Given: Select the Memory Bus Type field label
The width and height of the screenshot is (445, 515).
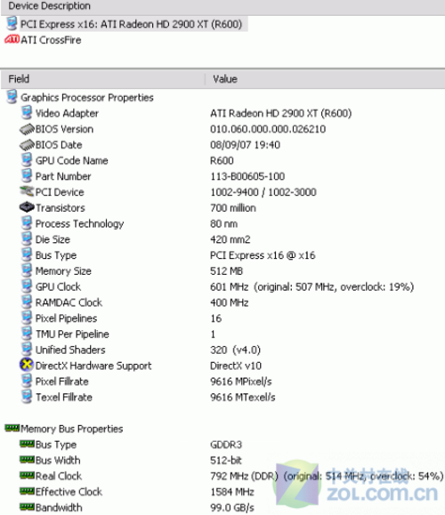Looking at the screenshot, I should [56, 445].
